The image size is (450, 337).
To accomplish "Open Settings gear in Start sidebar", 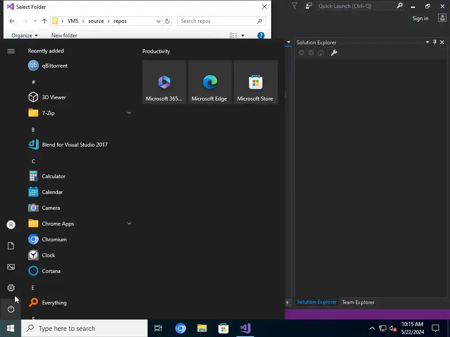I will pos(11,288).
